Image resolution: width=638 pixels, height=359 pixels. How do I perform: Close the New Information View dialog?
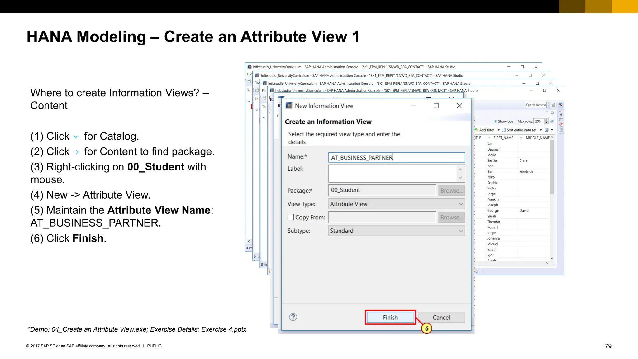tap(459, 106)
